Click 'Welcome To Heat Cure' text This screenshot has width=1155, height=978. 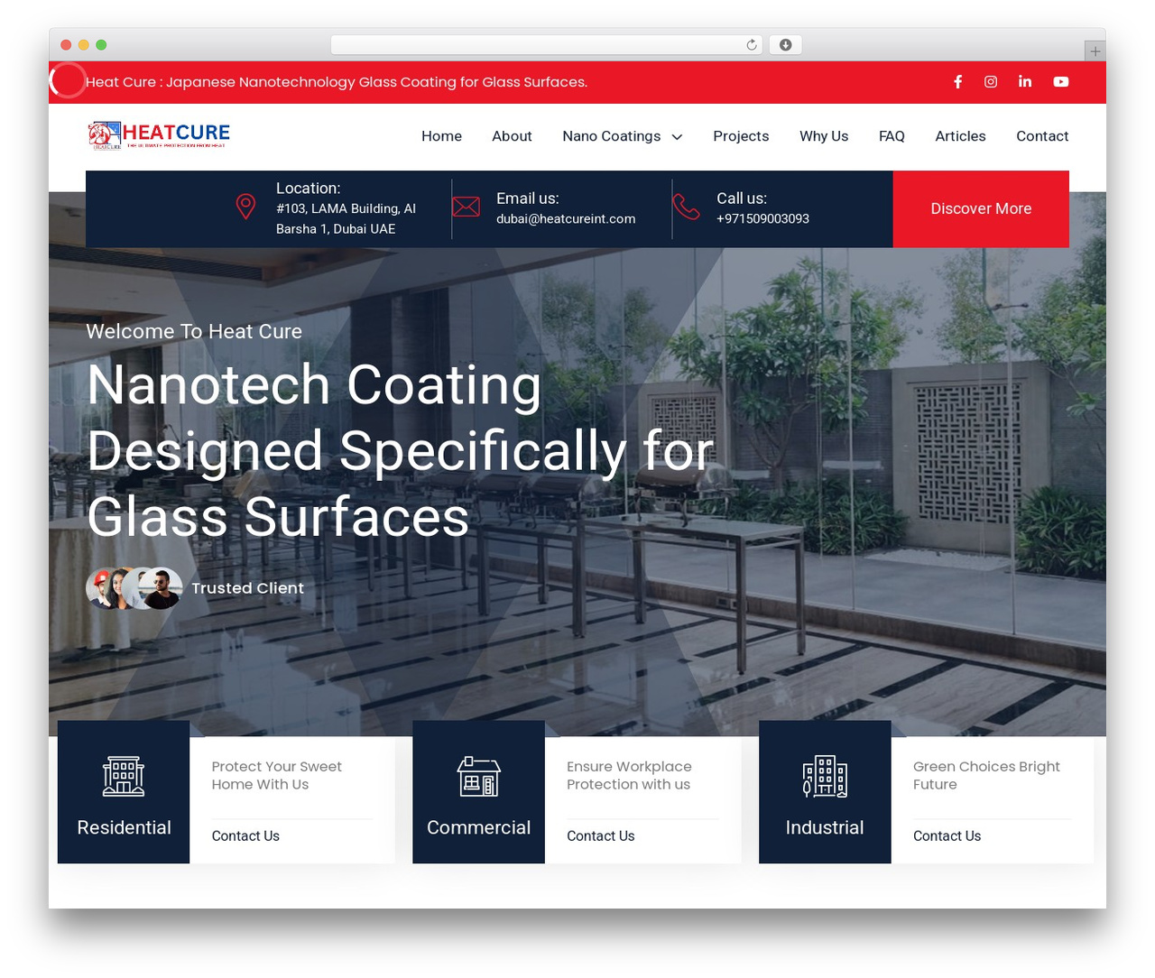point(194,331)
